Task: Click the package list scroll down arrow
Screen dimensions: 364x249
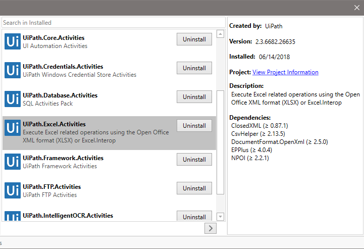Action: click(220, 217)
